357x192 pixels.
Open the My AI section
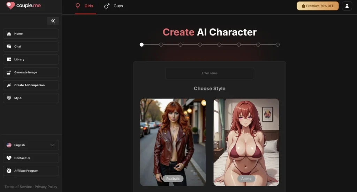tap(31, 98)
